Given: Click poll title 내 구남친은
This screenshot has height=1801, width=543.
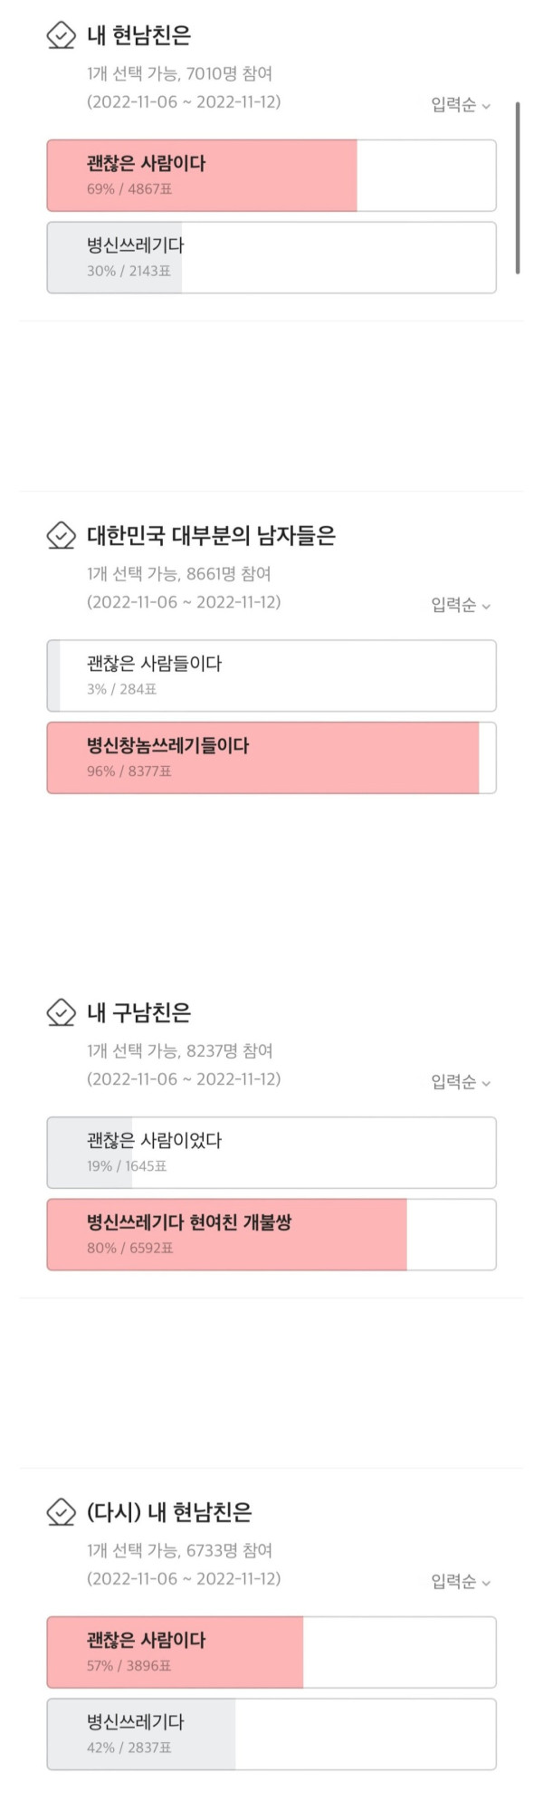Looking at the screenshot, I should (x=138, y=1012).
